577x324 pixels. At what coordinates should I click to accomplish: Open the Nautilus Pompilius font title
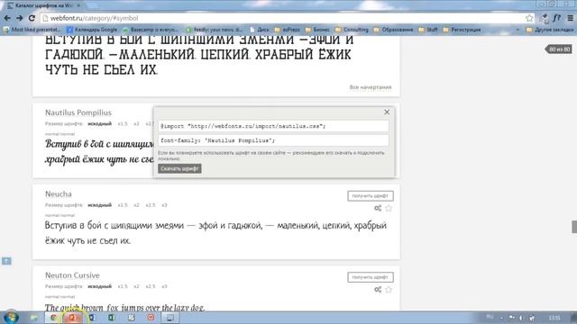pyautogui.click(x=78, y=112)
